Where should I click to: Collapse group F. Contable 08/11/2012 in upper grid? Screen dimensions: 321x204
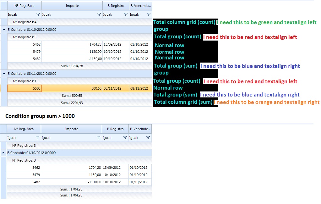point(4,74)
